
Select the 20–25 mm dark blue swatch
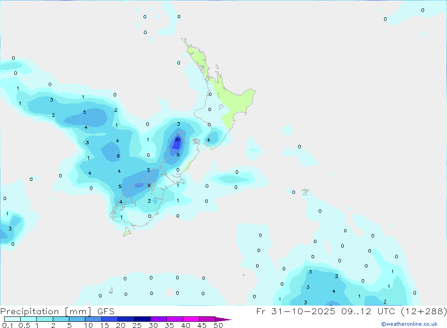point(126,319)
